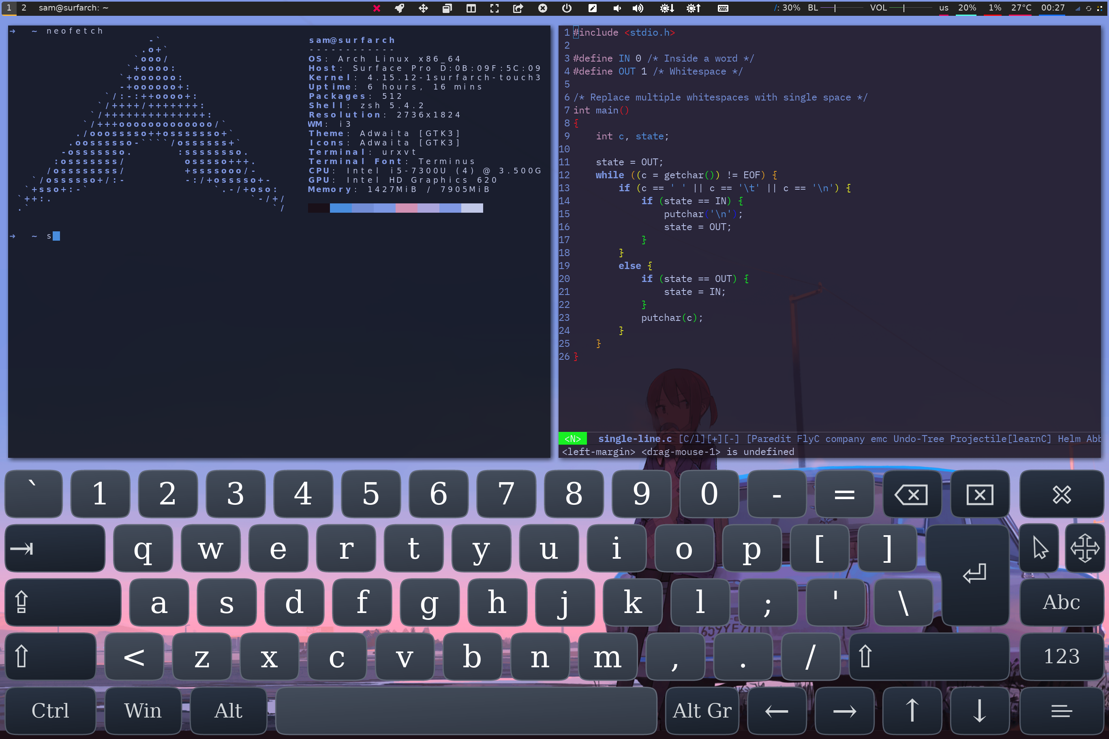This screenshot has width=1109, height=739.
Task: Open the on-screen keyboard menu (three lines)
Action: pos(1062,710)
